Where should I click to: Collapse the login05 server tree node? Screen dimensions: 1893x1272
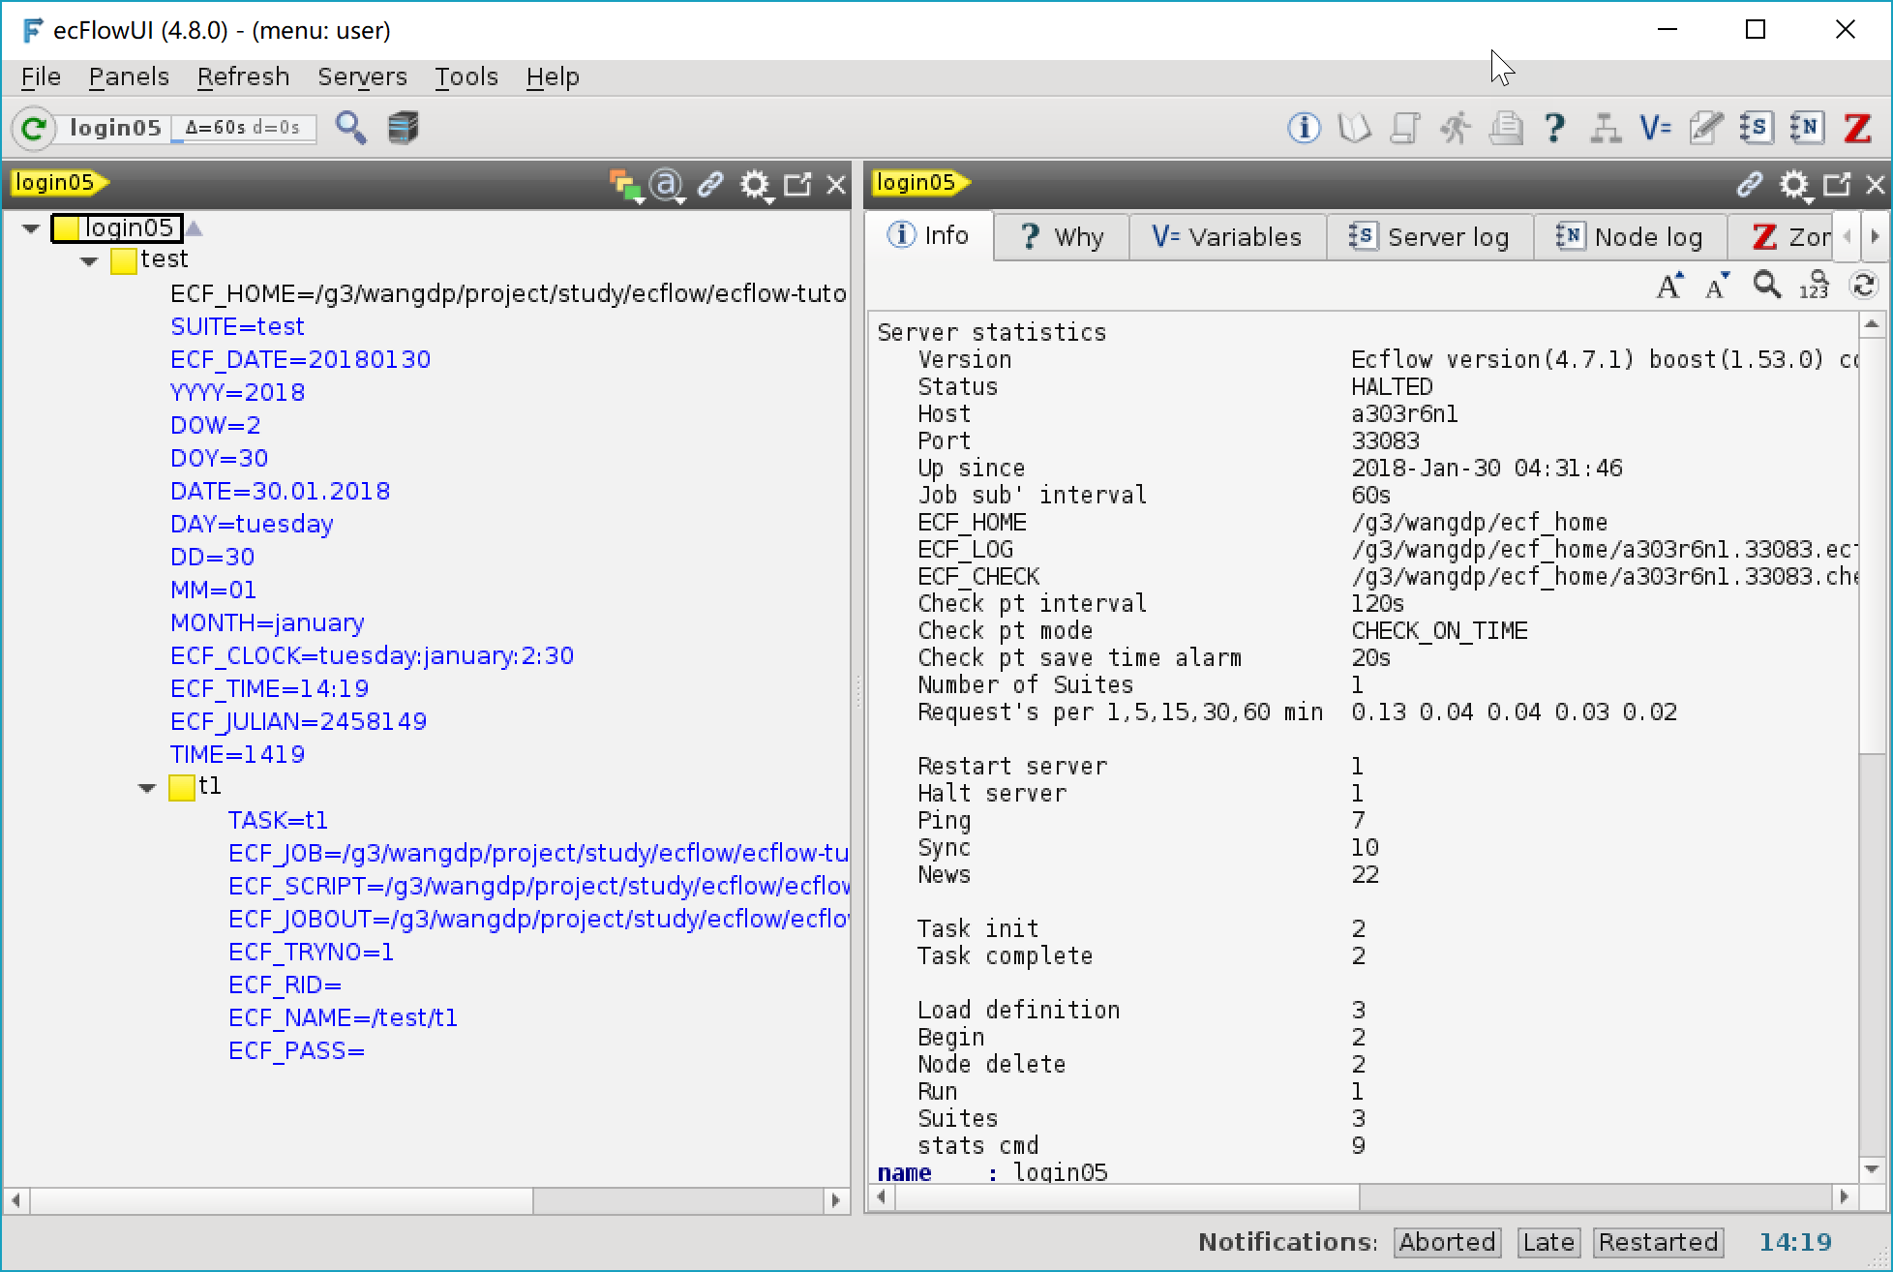[31, 229]
